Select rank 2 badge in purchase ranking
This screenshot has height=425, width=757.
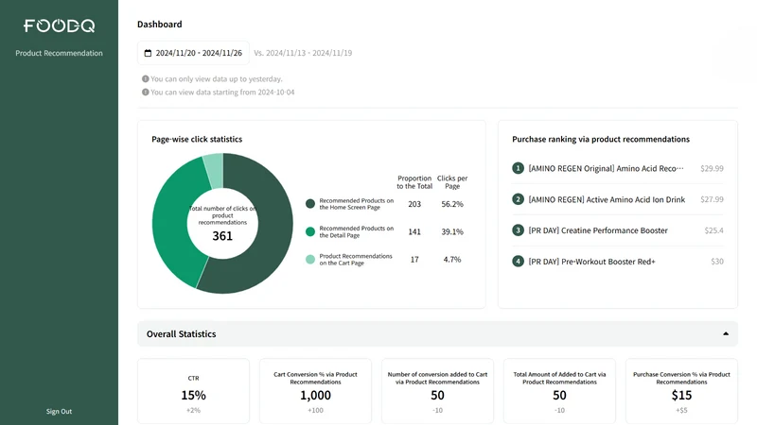coord(518,199)
